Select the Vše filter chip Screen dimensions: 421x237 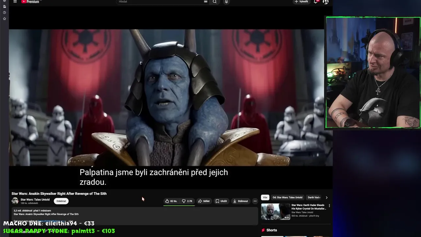pyautogui.click(x=265, y=197)
